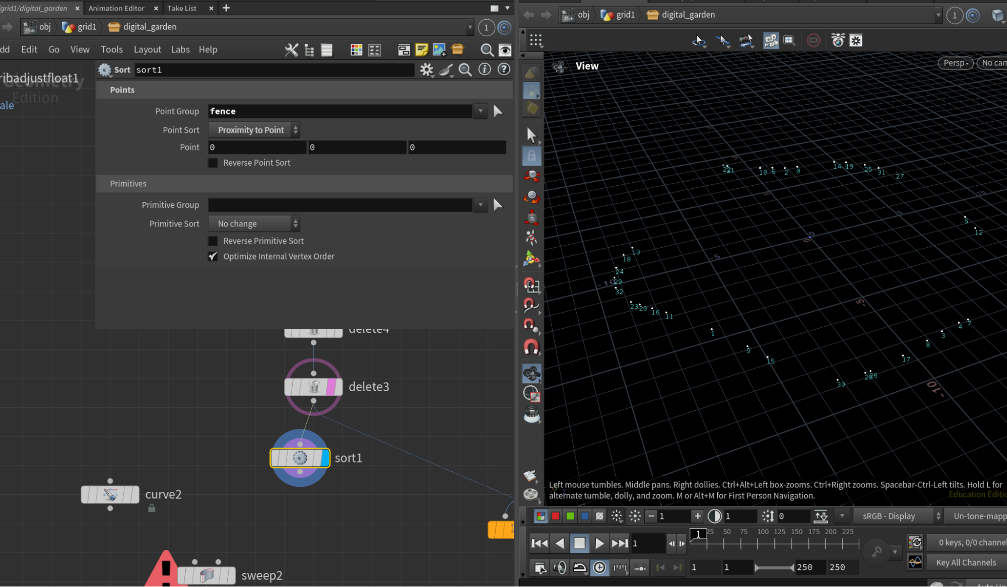This screenshot has width=1007, height=587.
Task: Enable Reverse Primitive Sort checkbox
Action: pyautogui.click(x=213, y=241)
